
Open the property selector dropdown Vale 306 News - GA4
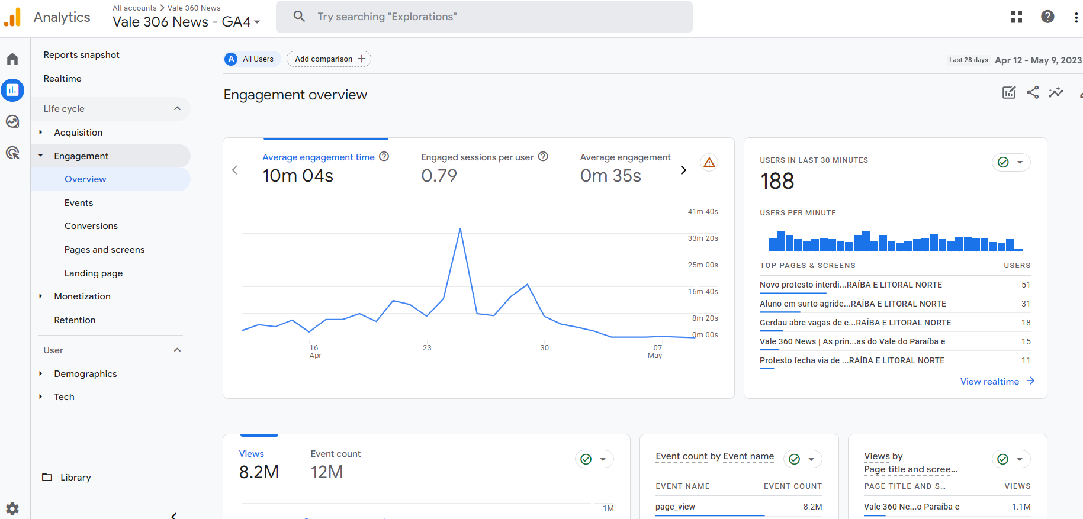pyautogui.click(x=187, y=22)
